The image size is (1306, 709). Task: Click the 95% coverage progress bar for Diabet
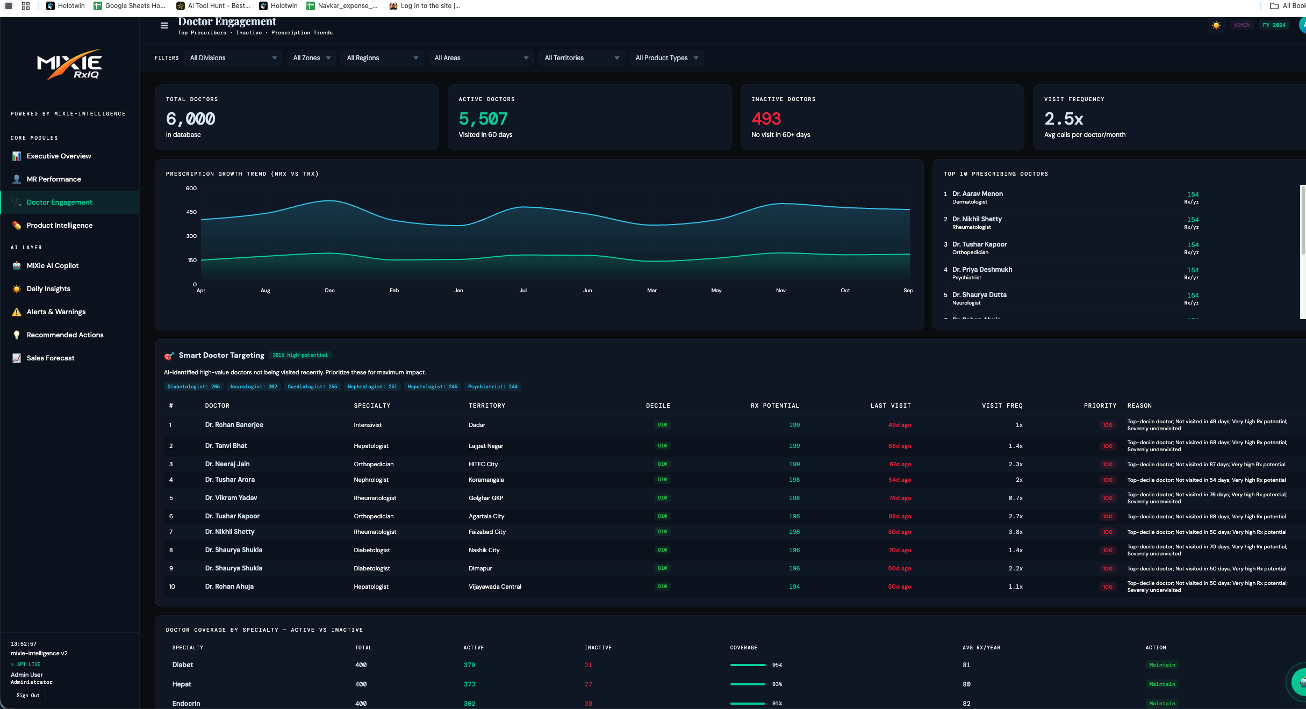[747, 664]
